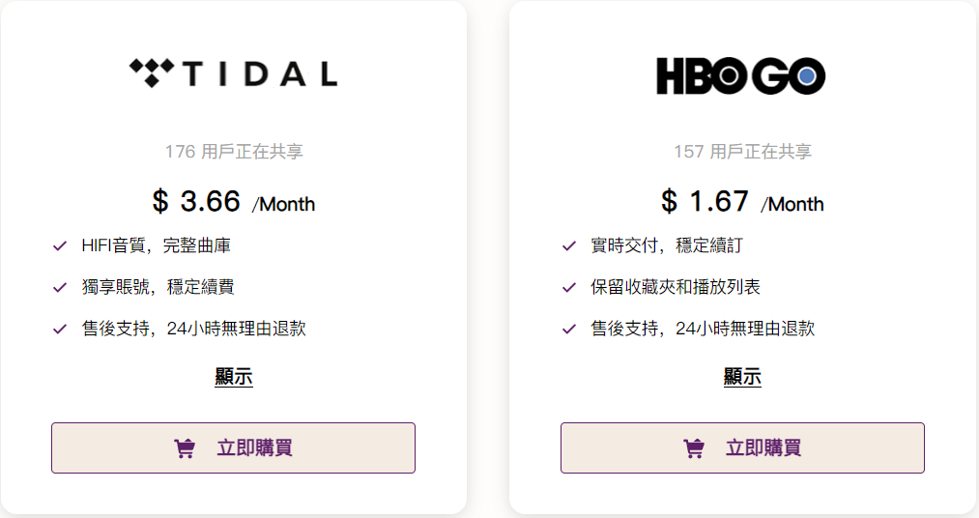
Task: Click checkmark beside HBO GO 24小時無理由退款
Action: click(569, 329)
